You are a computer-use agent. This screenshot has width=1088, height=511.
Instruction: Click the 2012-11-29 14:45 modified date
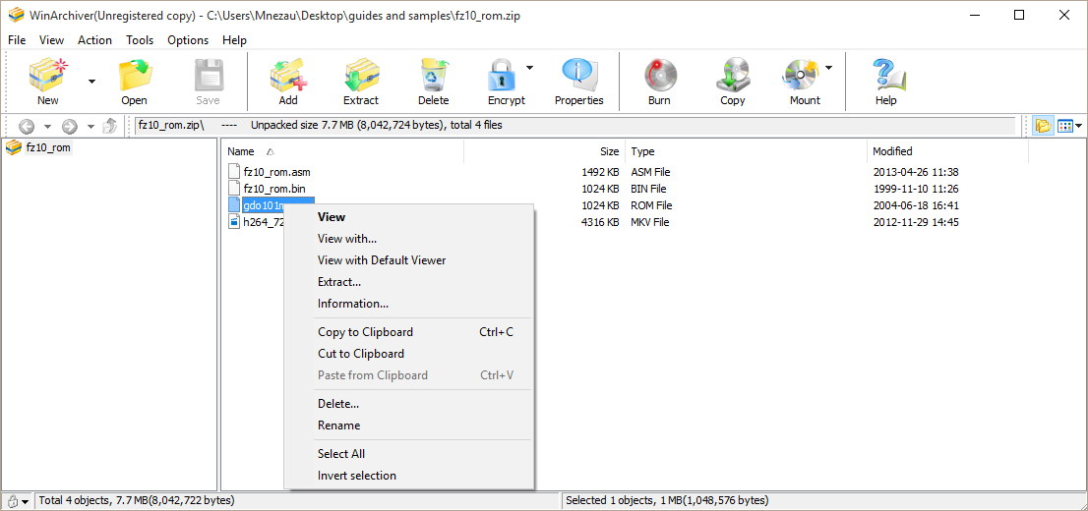pos(916,222)
